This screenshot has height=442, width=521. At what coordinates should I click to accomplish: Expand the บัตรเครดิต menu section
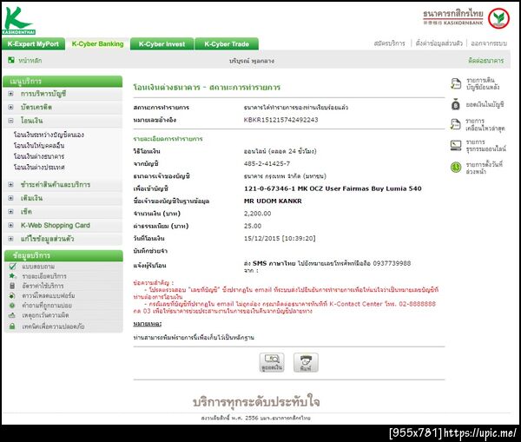[x=10, y=107]
